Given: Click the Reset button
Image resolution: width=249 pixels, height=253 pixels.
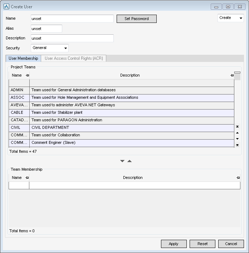Looking at the screenshot, I should pos(202,244).
